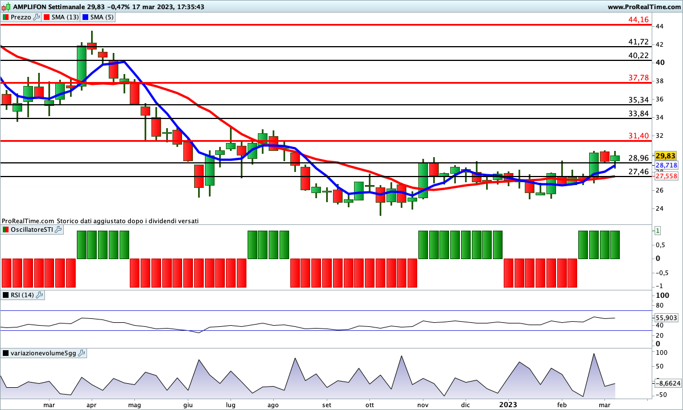Click the blue SMA value tag 28,718
This screenshot has width=683, height=410.
666,165
